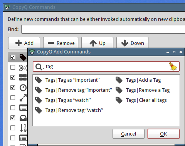This screenshot has width=185, height=146.
Task: Focus the Find text field
Action: coord(103,29)
